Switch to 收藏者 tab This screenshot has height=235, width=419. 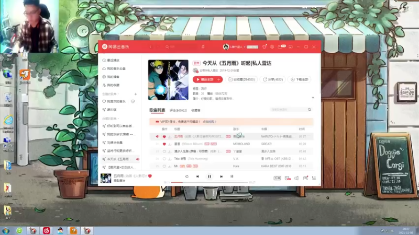pyautogui.click(x=195, y=110)
